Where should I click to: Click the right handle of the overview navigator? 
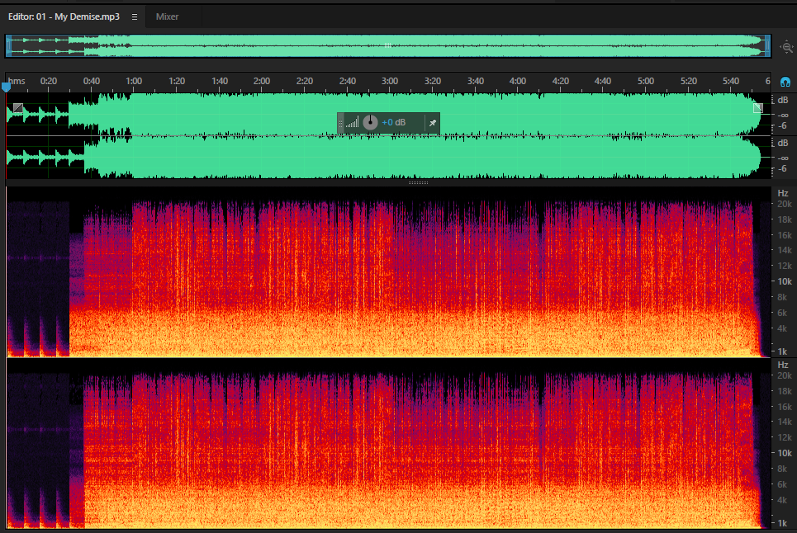click(x=767, y=45)
